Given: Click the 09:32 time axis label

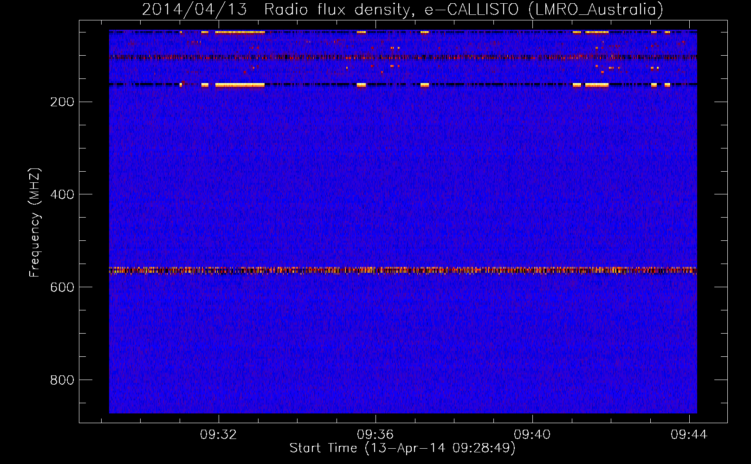Looking at the screenshot, I should [218, 434].
